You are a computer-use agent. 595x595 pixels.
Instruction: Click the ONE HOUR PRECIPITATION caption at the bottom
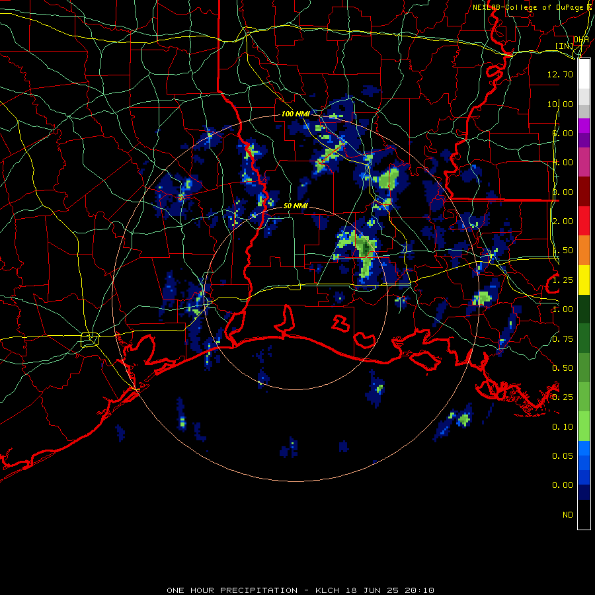point(300,590)
